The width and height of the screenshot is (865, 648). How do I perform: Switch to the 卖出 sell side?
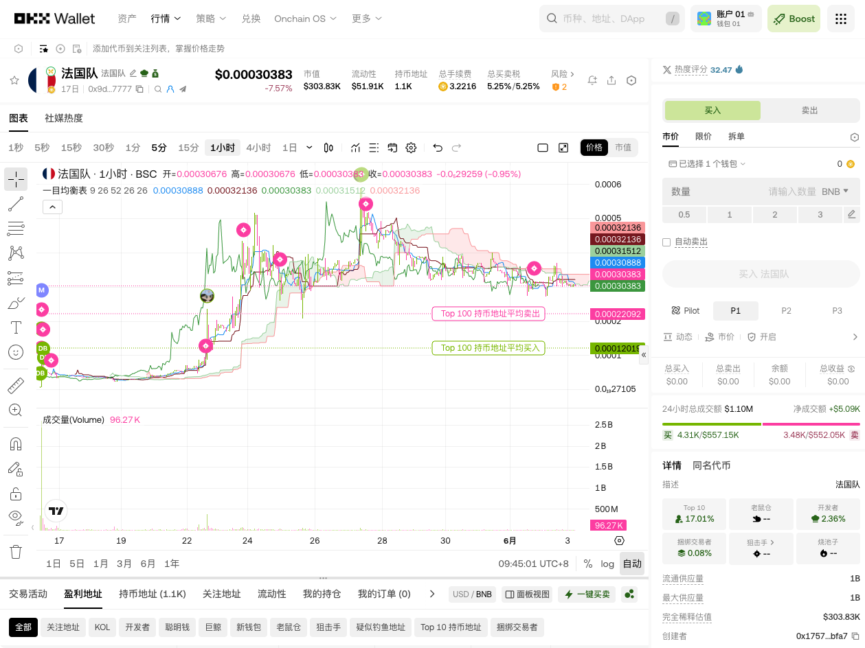click(810, 111)
